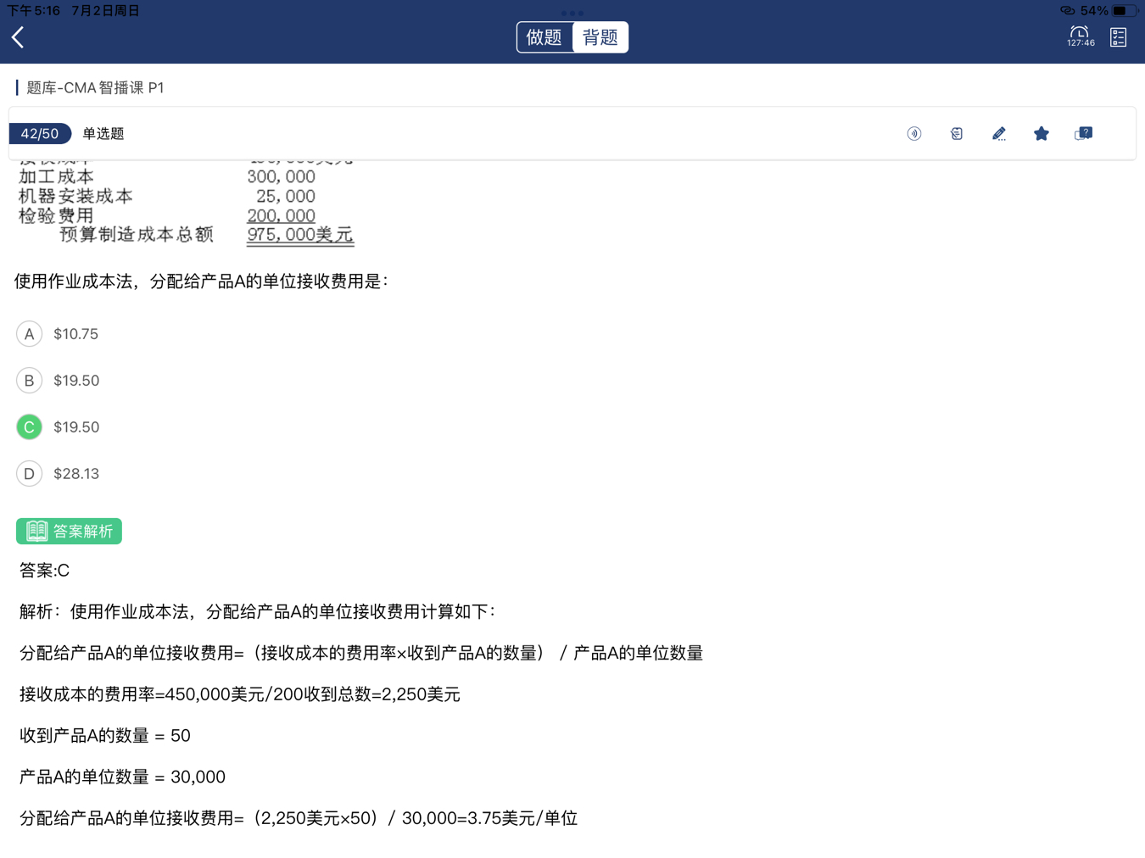The width and height of the screenshot is (1145, 858).
Task: Click the 答案解析 green button
Action: coord(70,532)
